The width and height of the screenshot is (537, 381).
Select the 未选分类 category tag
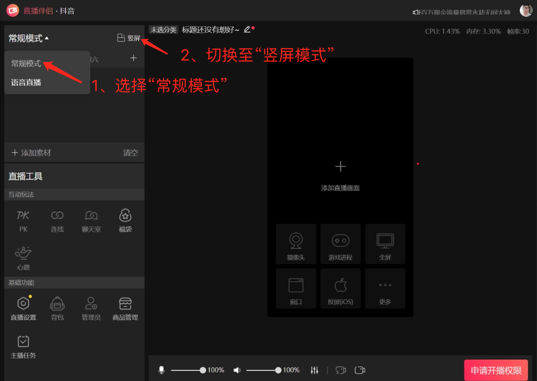163,30
